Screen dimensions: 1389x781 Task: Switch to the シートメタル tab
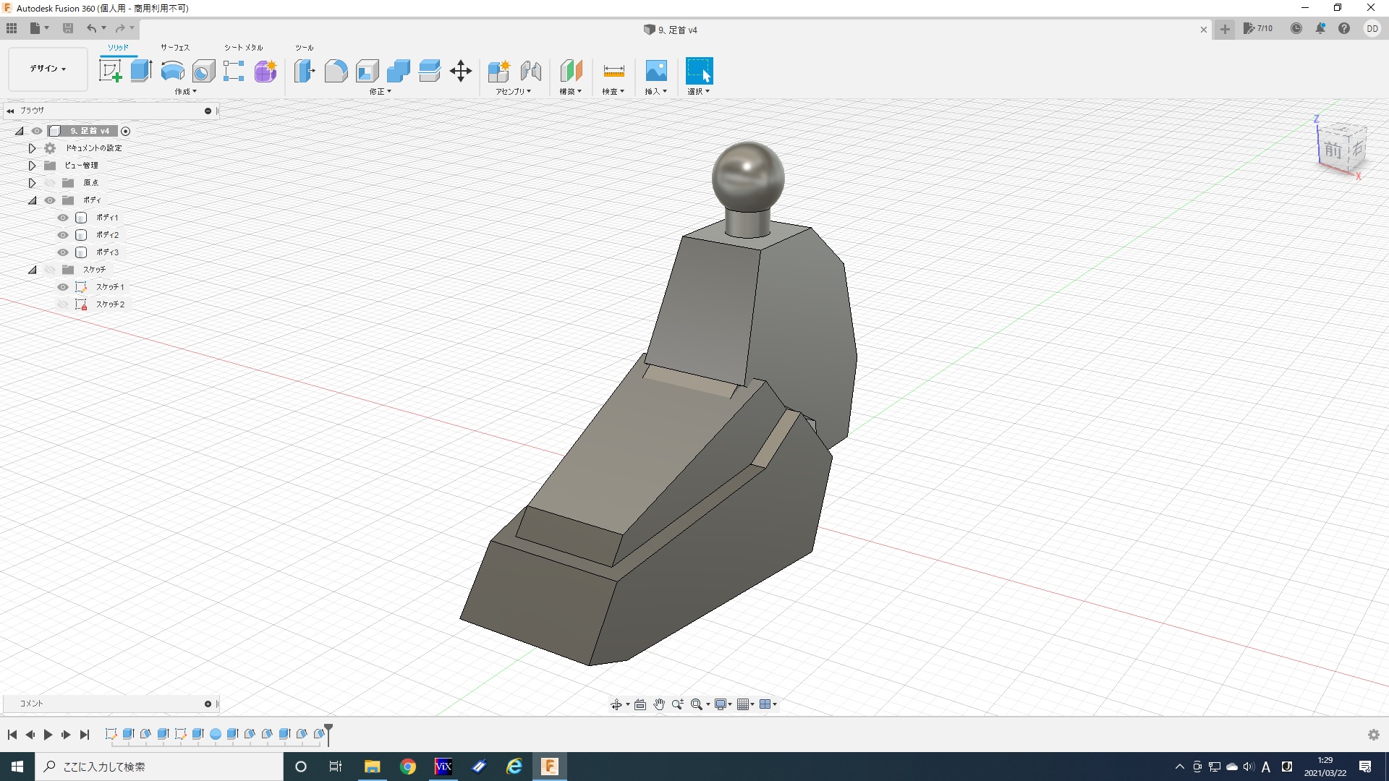pyautogui.click(x=243, y=47)
